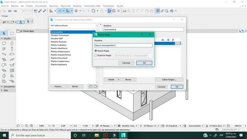
Task: Open the Añadir button arrow menu
Action: coord(118,80)
